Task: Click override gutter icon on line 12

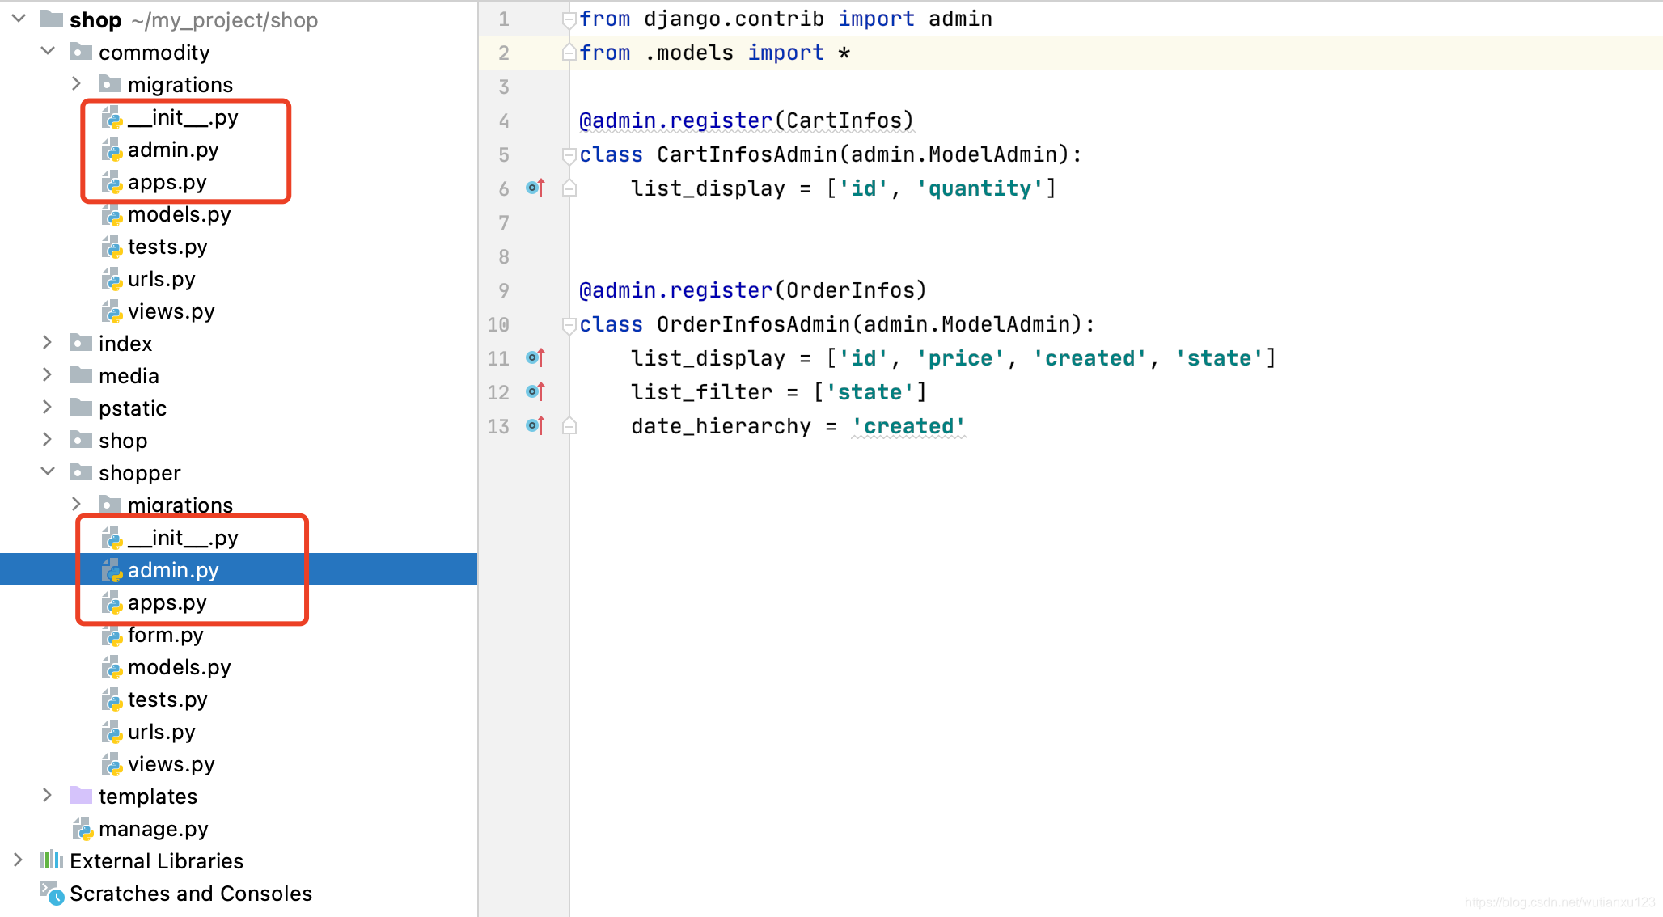Action: (x=535, y=391)
